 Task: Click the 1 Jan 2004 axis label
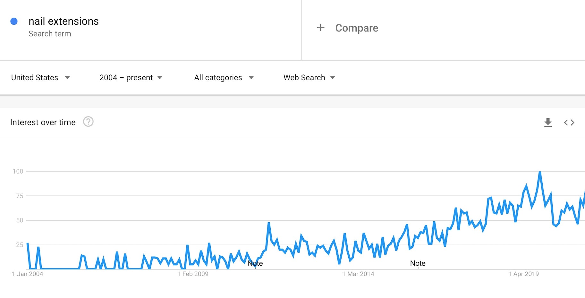[28, 274]
